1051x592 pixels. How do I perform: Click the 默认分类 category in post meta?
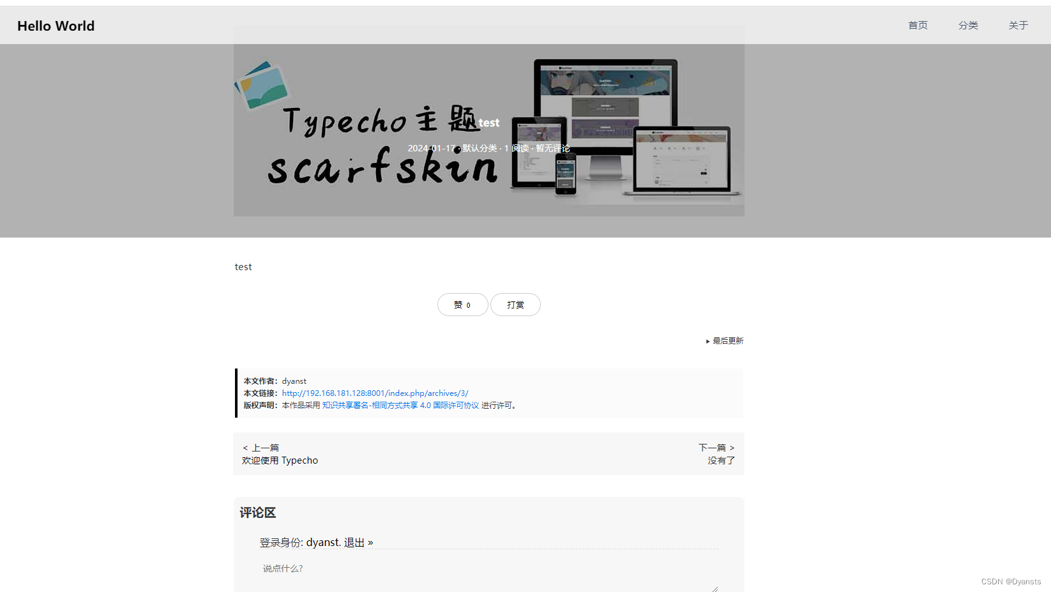[x=479, y=148]
